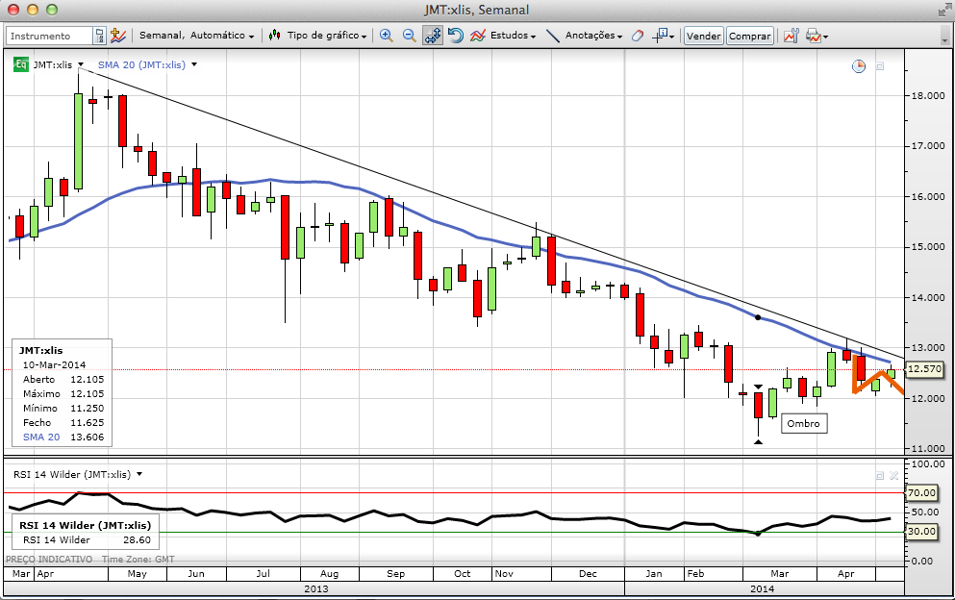955x600 pixels.
Task: Click the Ombro annotation label
Action: tap(803, 423)
